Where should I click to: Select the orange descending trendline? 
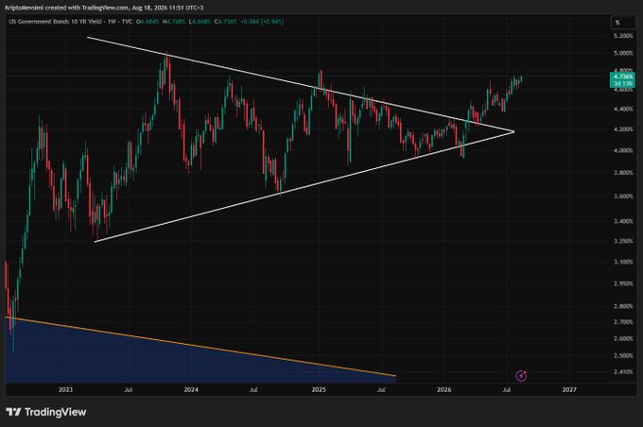point(200,347)
